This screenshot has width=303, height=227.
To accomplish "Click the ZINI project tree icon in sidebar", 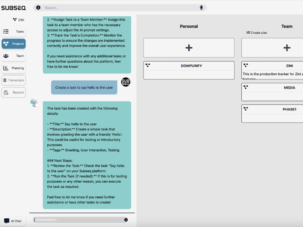I will [x=15, y=20].
